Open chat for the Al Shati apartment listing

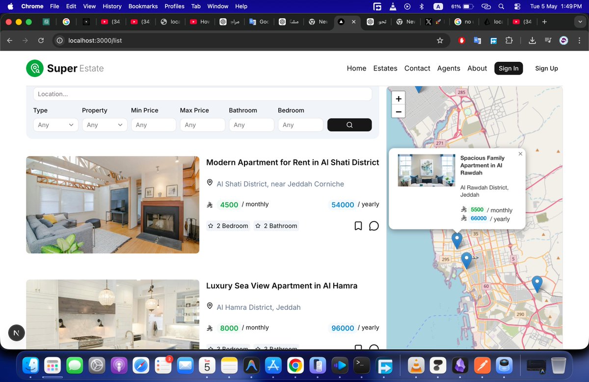click(374, 226)
